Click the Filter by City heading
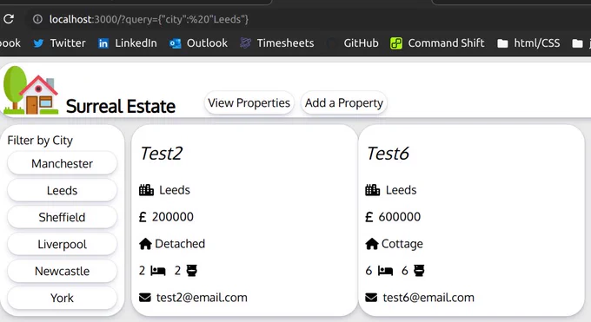This screenshot has width=591, height=322. [x=40, y=141]
